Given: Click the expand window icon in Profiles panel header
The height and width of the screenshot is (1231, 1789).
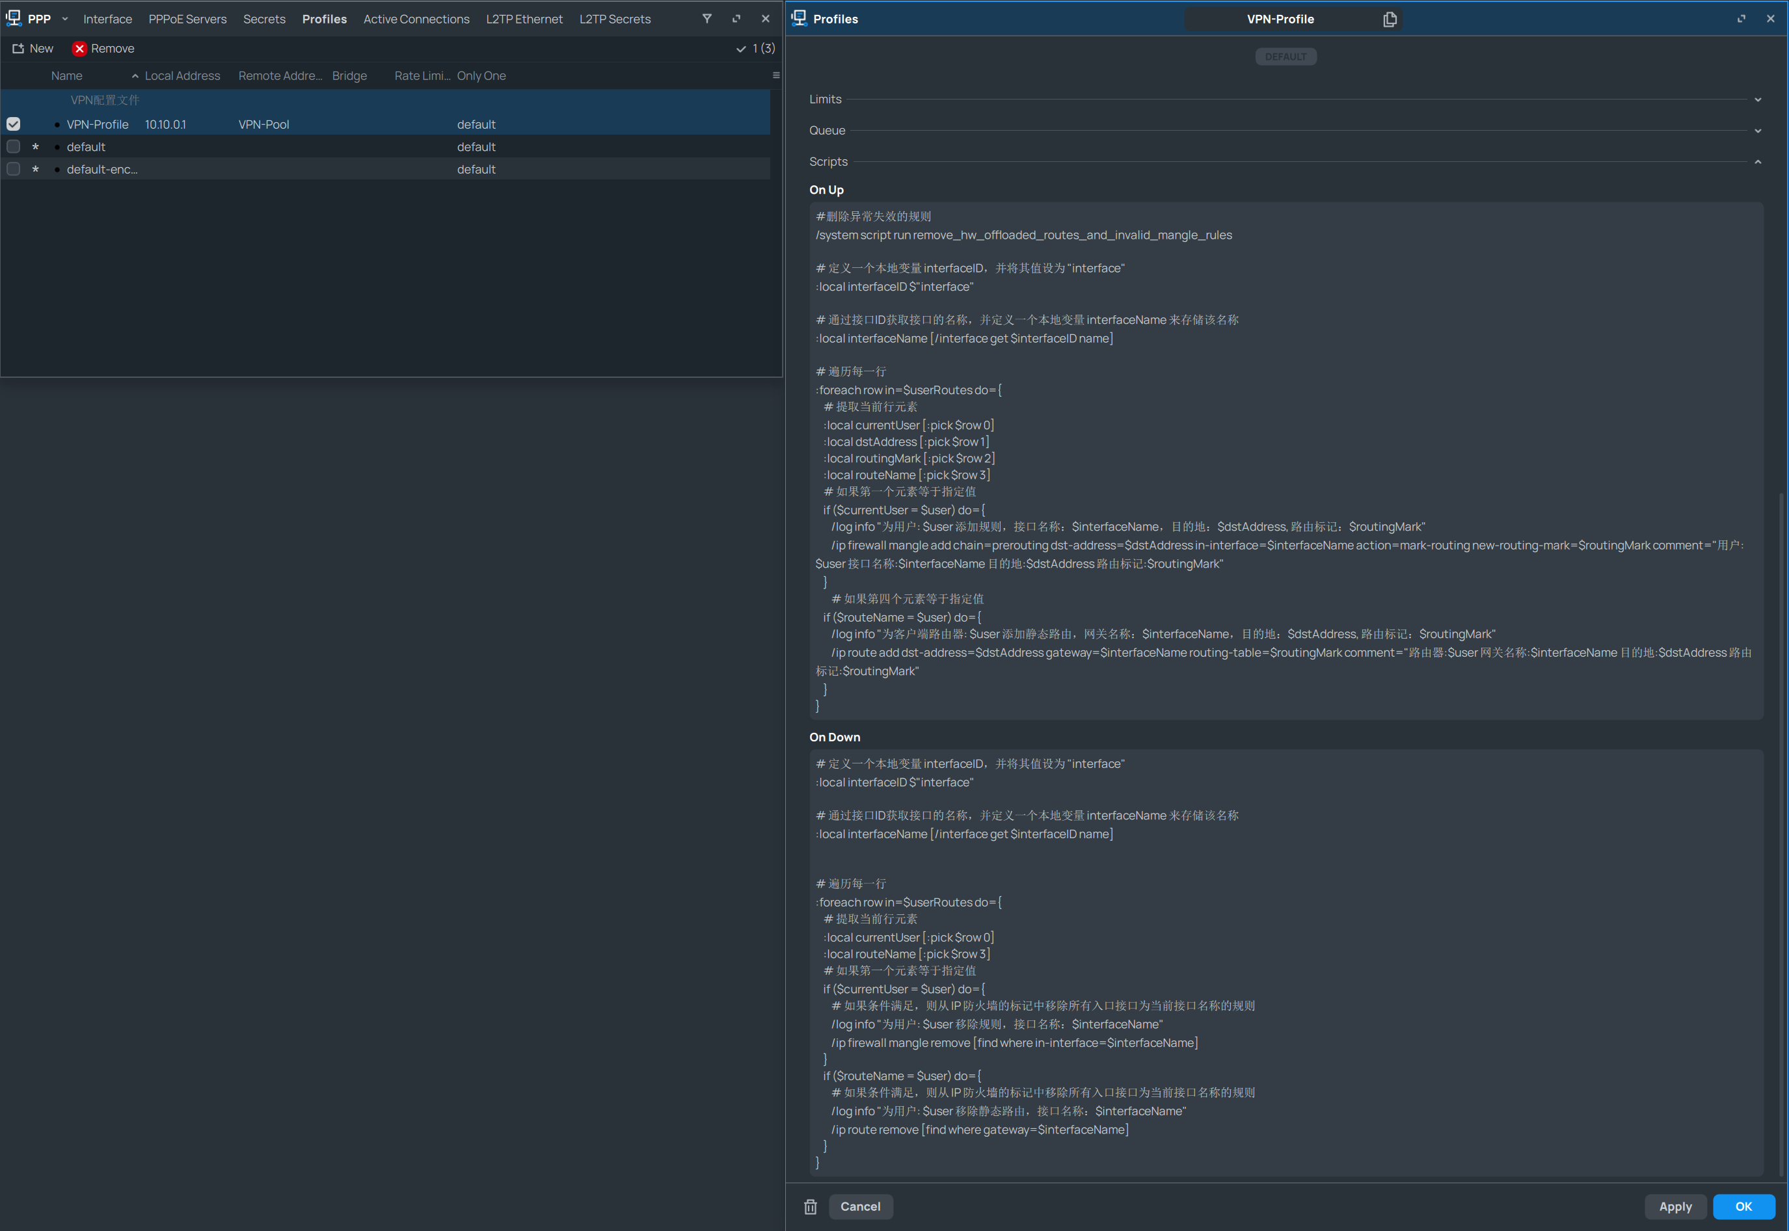Looking at the screenshot, I should (1740, 18).
